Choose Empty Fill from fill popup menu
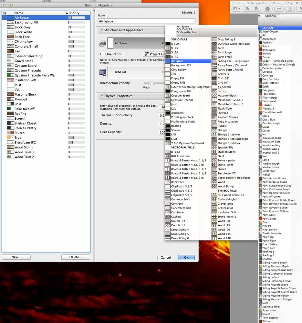This screenshot has height=323, width=302. (x=188, y=78)
